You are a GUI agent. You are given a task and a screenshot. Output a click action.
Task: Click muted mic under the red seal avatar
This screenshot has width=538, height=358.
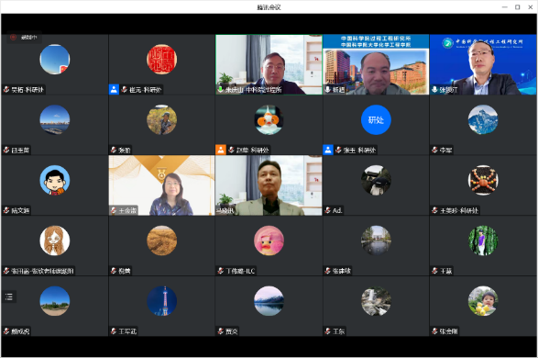tap(125, 90)
